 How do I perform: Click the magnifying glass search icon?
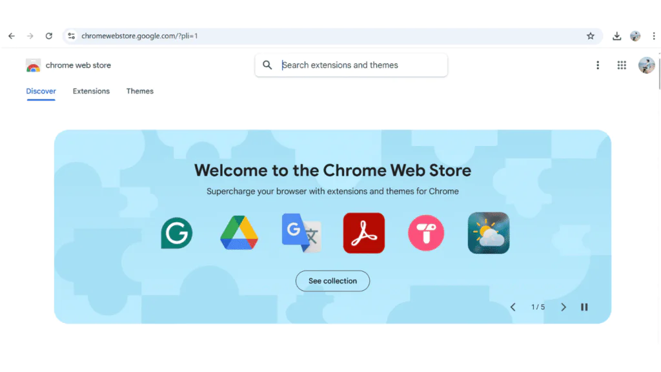[267, 65]
